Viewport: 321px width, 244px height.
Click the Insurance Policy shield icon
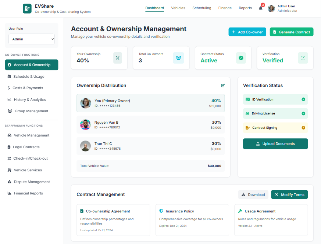[161, 211]
